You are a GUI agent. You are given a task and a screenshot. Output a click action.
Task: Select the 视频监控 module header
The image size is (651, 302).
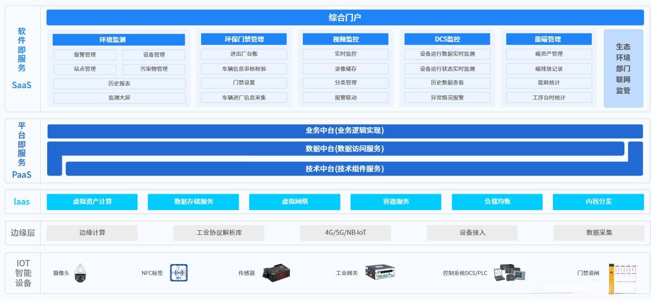tap(345, 39)
